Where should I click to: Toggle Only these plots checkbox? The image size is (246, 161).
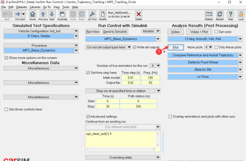pos(216,47)
